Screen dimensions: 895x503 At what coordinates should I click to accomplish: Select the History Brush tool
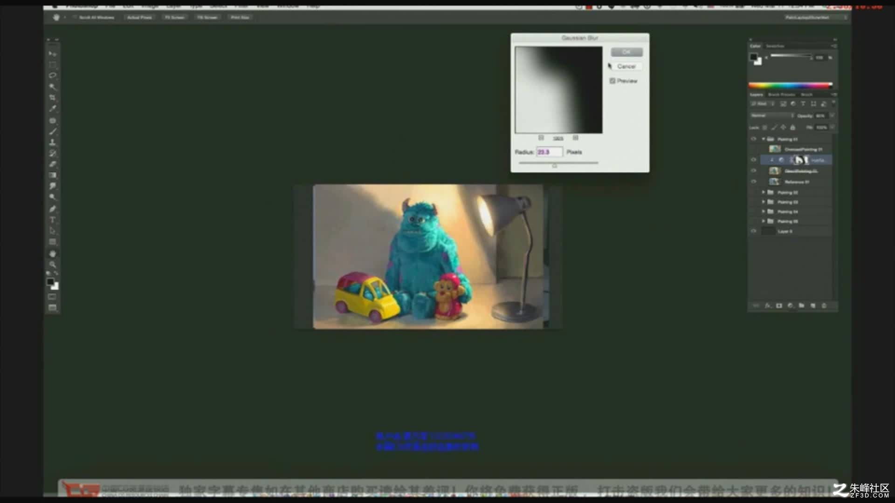52,153
